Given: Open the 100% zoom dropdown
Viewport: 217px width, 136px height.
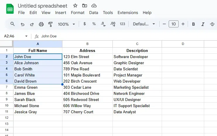Looking at the screenshot, I should [66, 24].
